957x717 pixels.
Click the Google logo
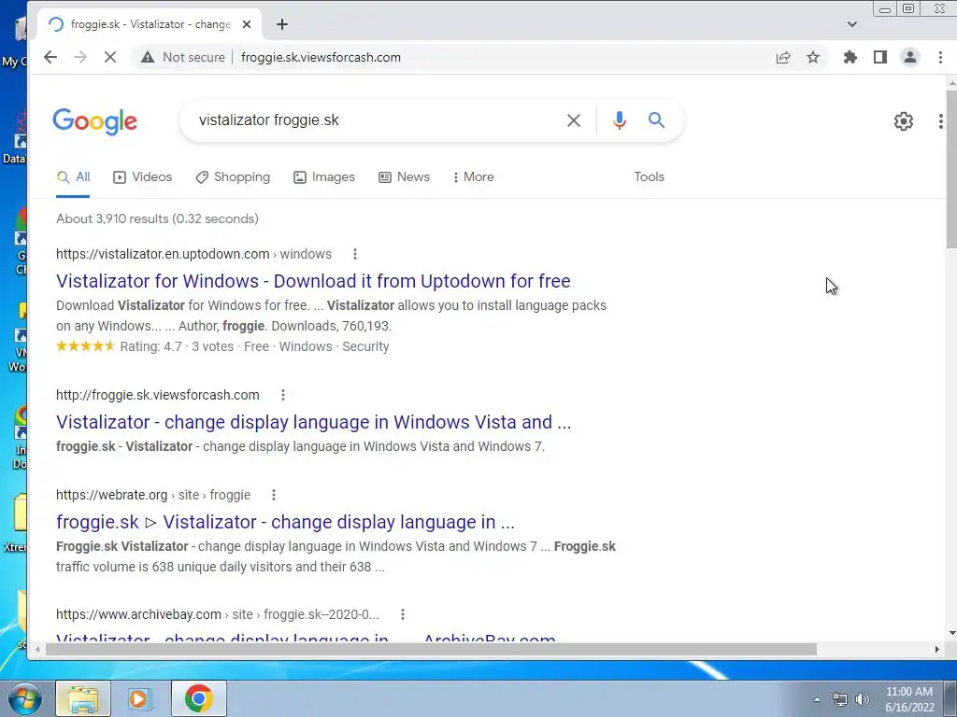pyautogui.click(x=94, y=121)
